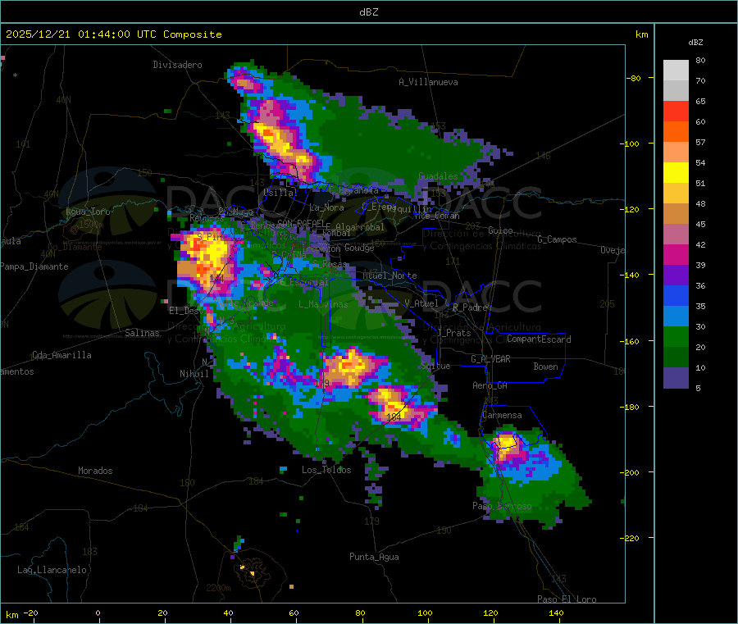Select the purple 36-39 dBZ legend band

pos(676,276)
